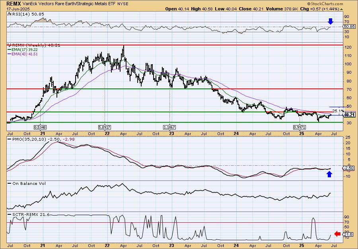358x249 pixels.
Task: Click the 21.6 value tag on SCTR axis
Action: 348,234
